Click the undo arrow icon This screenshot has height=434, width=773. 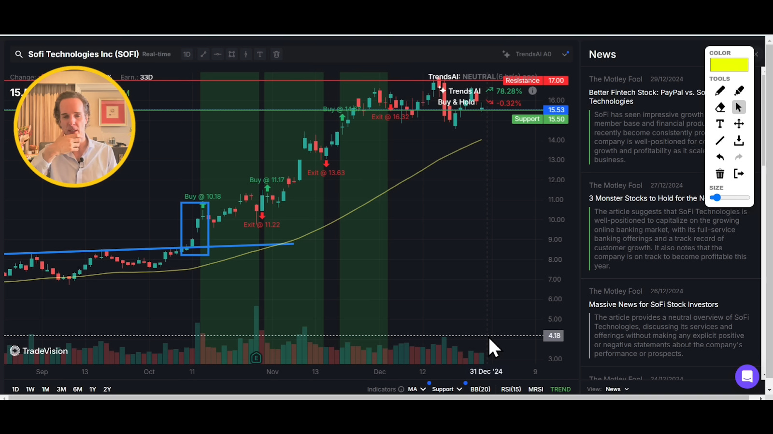tap(720, 157)
